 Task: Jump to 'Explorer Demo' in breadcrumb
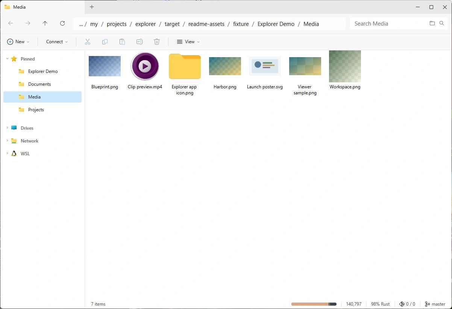276,24
